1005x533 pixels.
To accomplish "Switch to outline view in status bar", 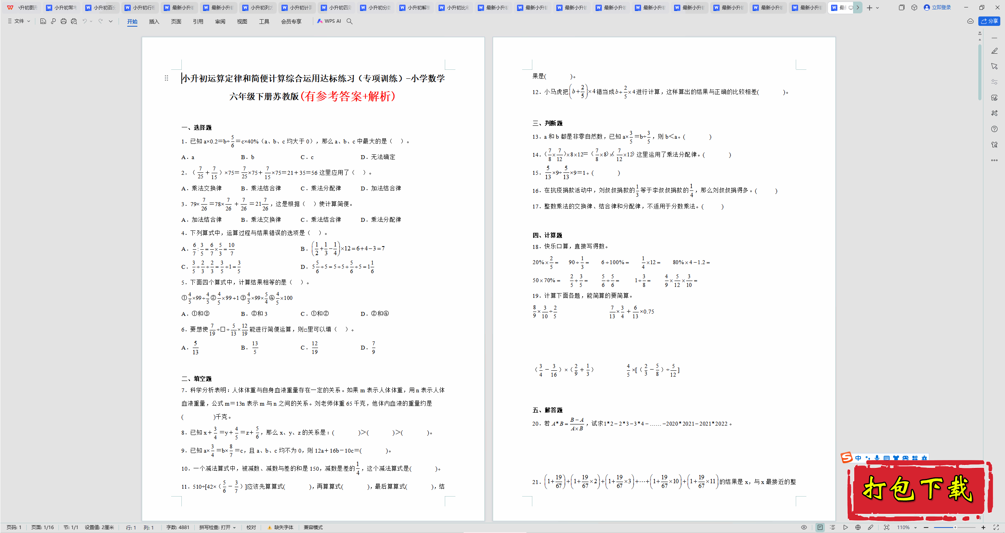I will coord(832,528).
